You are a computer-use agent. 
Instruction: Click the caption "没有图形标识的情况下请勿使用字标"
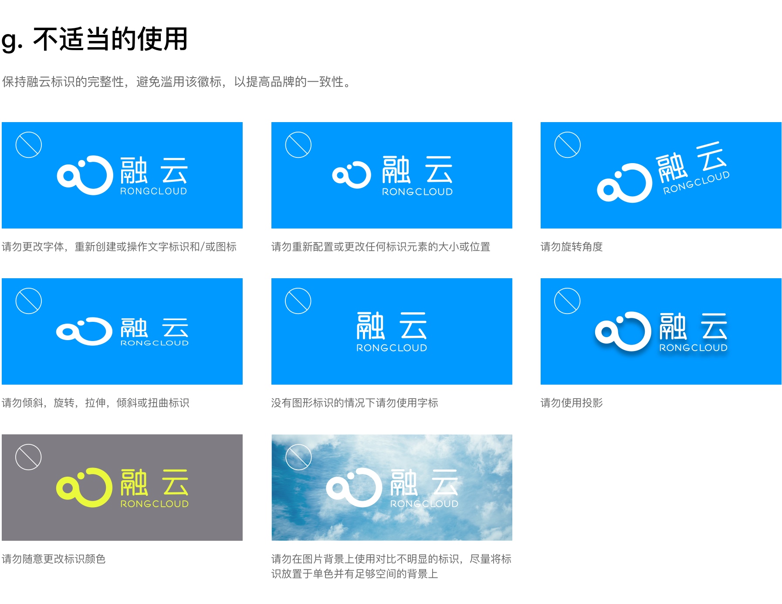355,403
